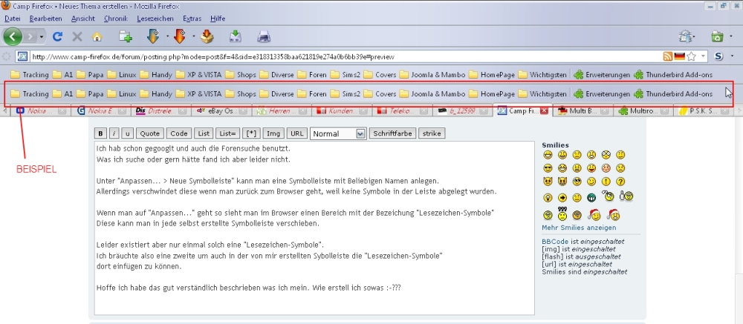Open the Lesezeichen menu

pyautogui.click(x=155, y=19)
